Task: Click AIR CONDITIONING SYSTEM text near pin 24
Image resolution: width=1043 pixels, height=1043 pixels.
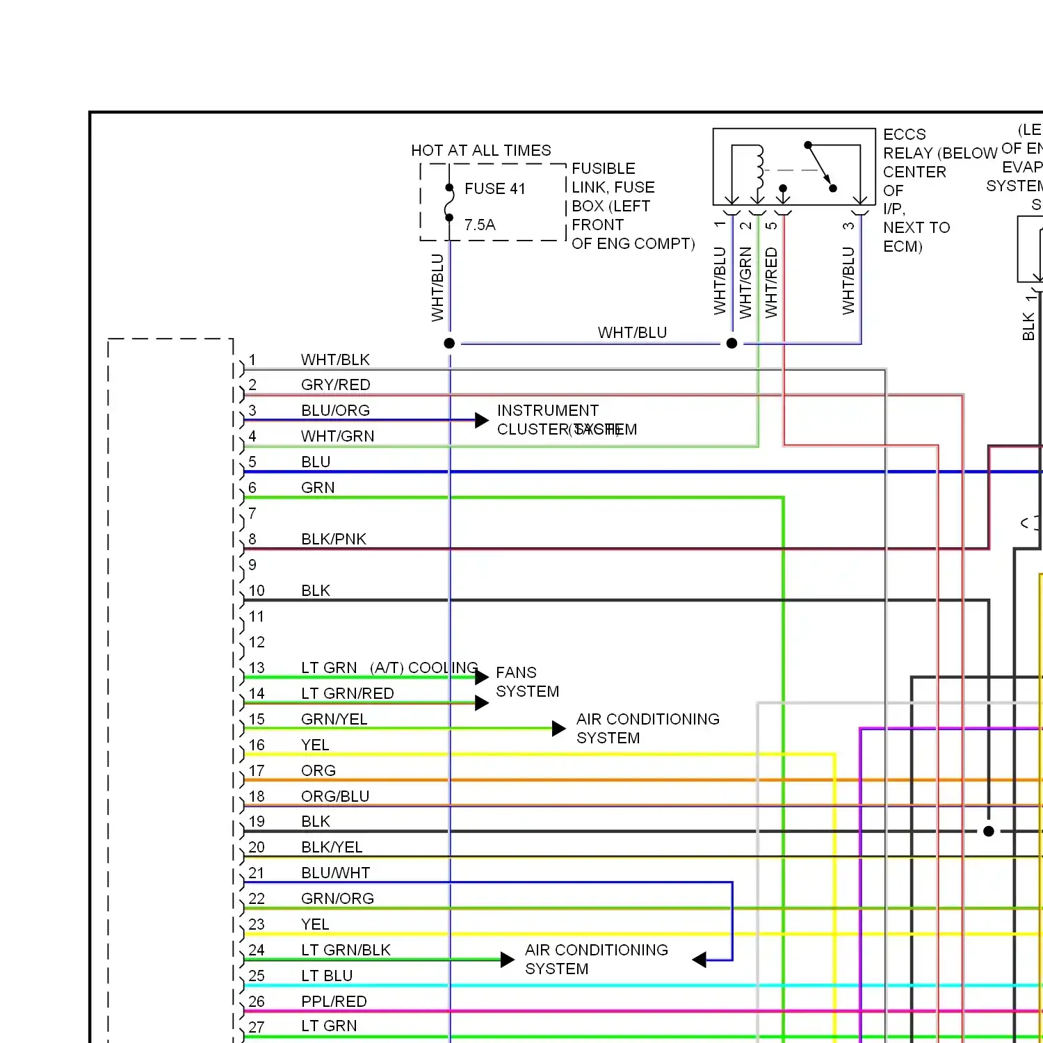Action: click(596, 960)
